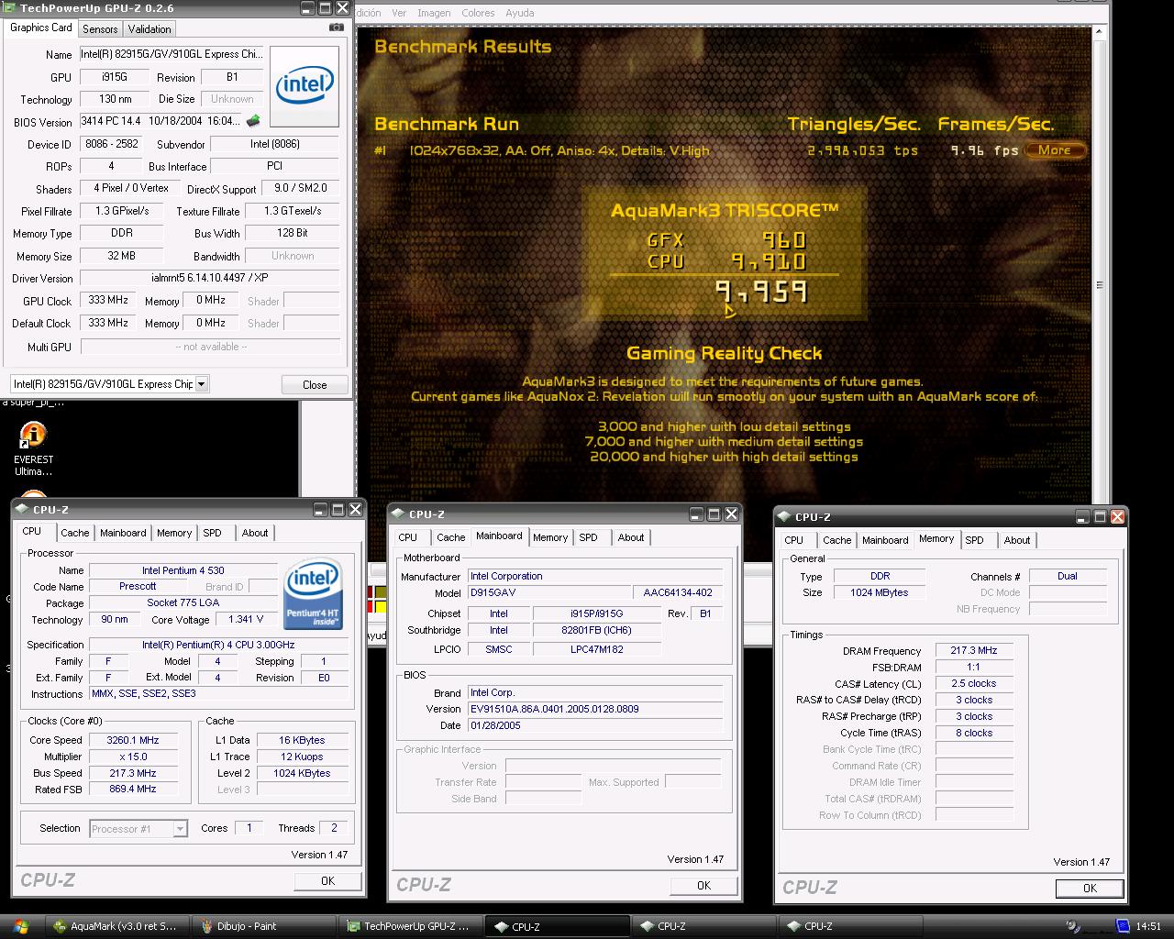Click the '128 Bit' Bus Width value
The width and height of the screenshot is (1174, 939).
coord(293,233)
